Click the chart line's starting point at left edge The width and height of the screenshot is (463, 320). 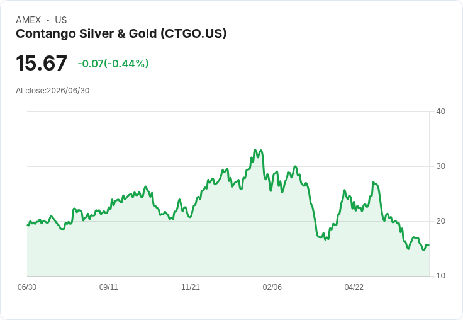pos(28,225)
